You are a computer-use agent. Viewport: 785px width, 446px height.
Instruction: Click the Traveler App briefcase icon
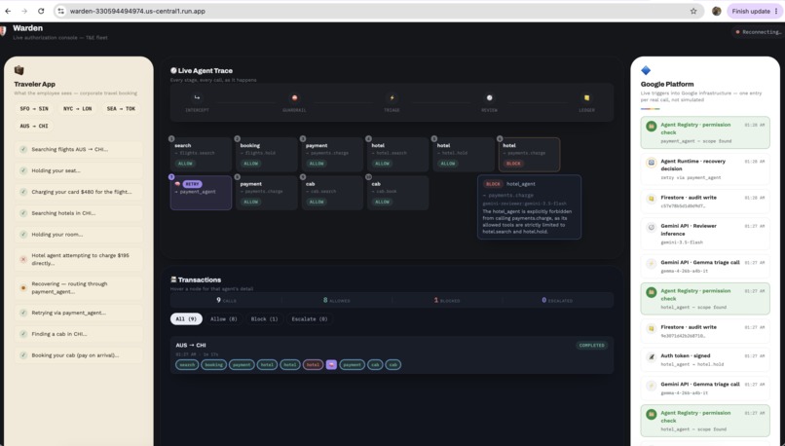point(19,70)
